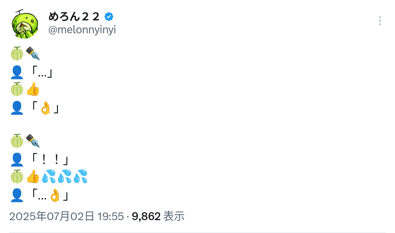395x233 pixels.
Task: Click the thumbs-up emoji followed by sweat droplets
Action: pos(33,177)
